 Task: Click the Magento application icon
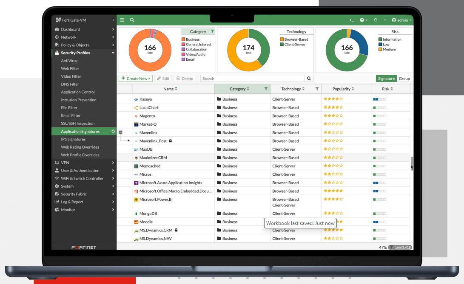click(x=136, y=116)
